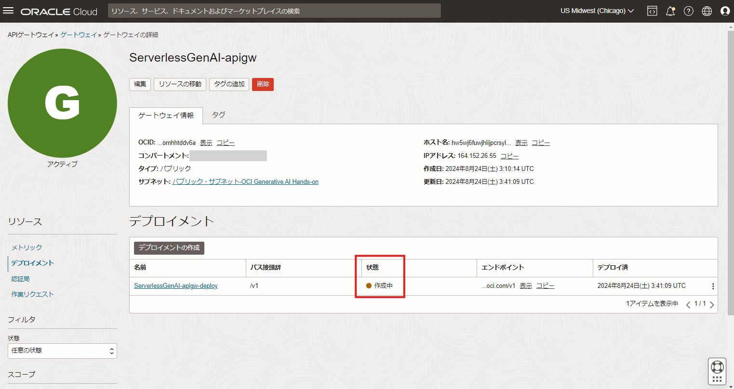Click the Oracle Cloud logo
The height and width of the screenshot is (389, 734).
pyautogui.click(x=59, y=12)
